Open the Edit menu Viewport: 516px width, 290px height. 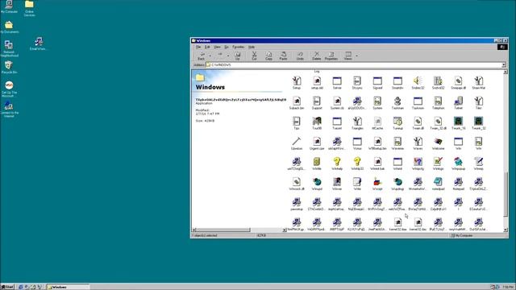pyautogui.click(x=207, y=47)
